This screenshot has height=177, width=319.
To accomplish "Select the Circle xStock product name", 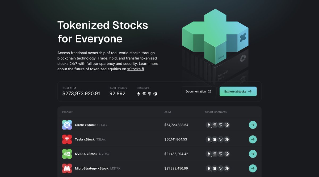I will coord(85,125).
